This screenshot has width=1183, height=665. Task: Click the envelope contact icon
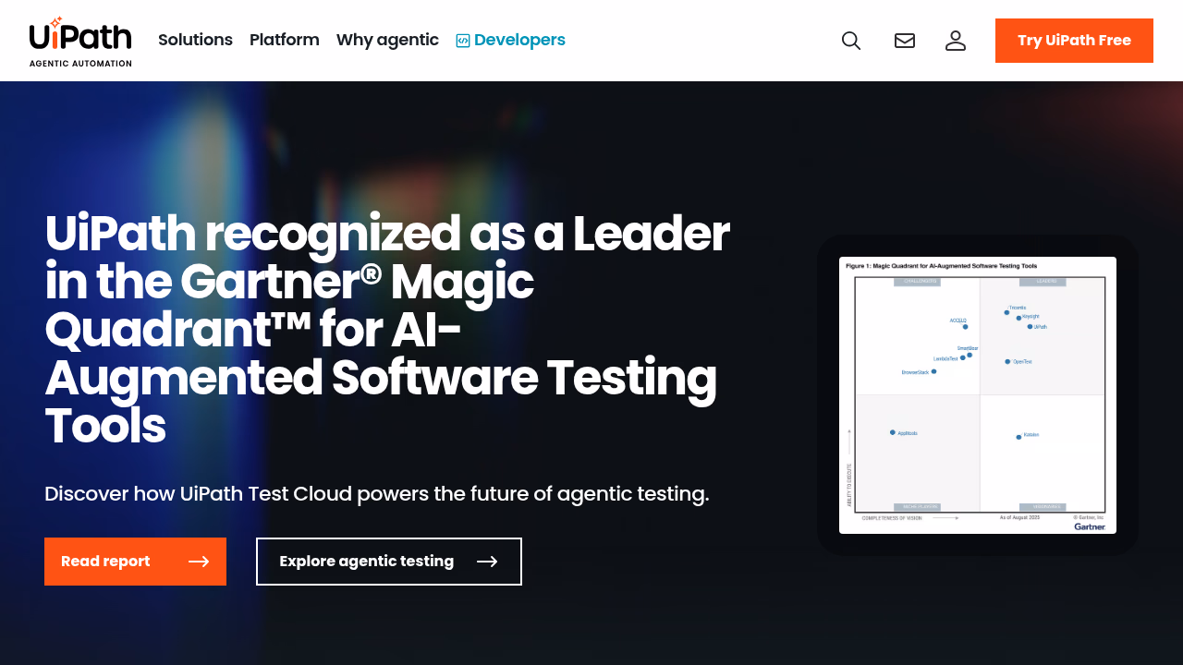pos(905,41)
